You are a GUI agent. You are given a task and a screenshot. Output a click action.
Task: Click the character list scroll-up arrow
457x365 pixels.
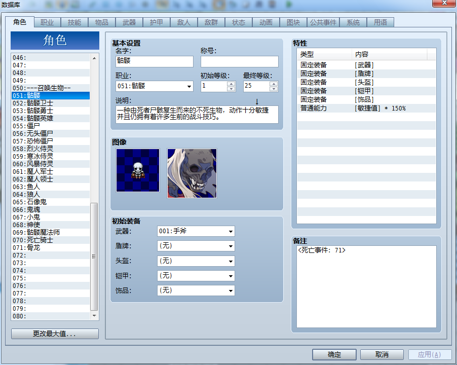click(94, 58)
